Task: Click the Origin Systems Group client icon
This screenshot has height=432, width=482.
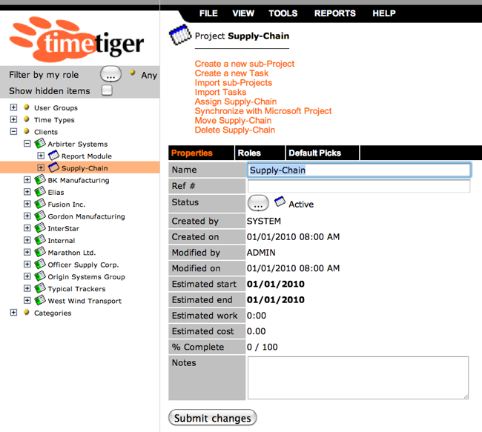Action: [40, 276]
